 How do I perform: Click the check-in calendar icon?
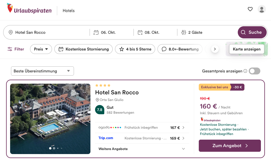(x=96, y=32)
